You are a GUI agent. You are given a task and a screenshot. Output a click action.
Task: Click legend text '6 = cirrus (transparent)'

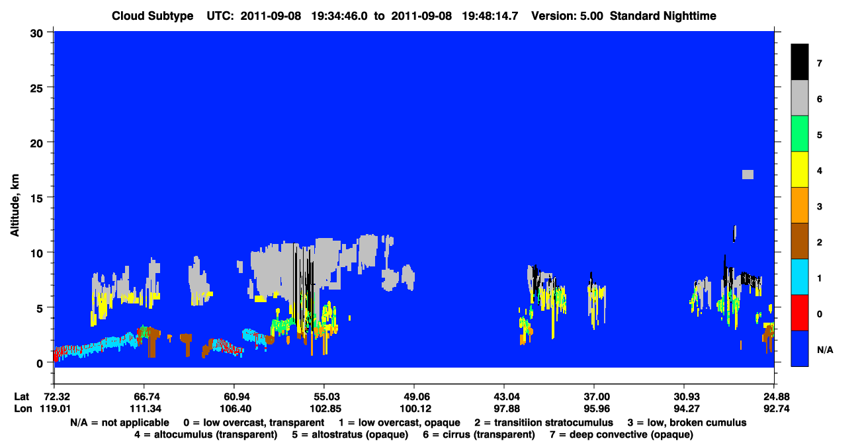479,434
